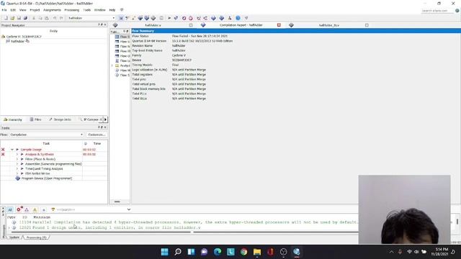Expand Assembler task row

point(17,164)
